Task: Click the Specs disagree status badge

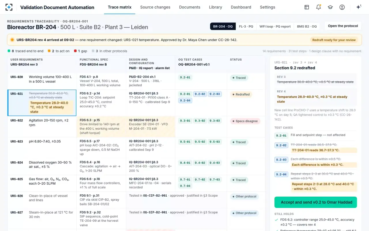Action: click(x=245, y=121)
